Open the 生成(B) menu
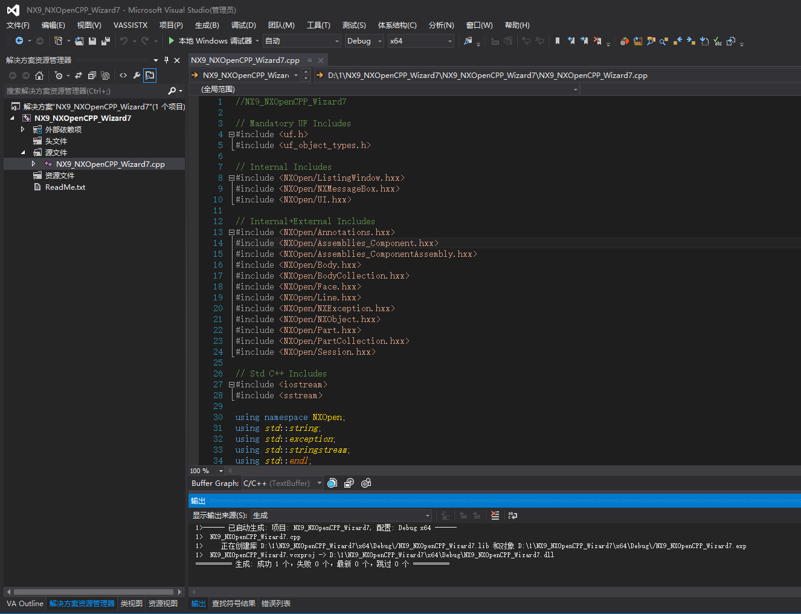This screenshot has height=614, width=801. click(207, 25)
